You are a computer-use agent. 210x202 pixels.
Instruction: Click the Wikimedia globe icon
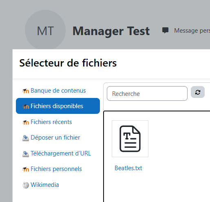(26, 185)
